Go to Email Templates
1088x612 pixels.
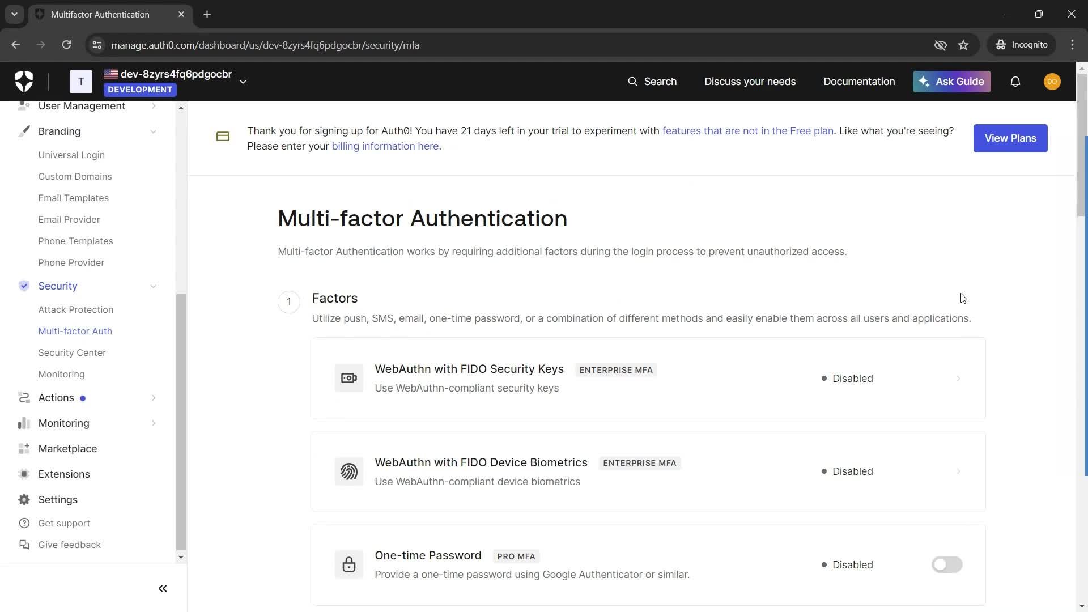[73, 198]
